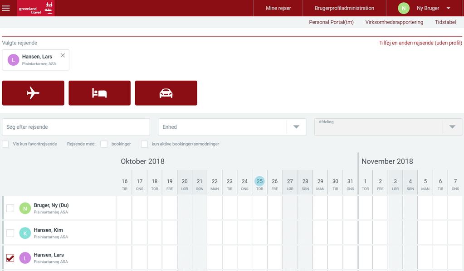The width and height of the screenshot is (464, 271).
Task: Tick kun aktive bookinger/anmodninger checkbox
Action: tap(144, 144)
